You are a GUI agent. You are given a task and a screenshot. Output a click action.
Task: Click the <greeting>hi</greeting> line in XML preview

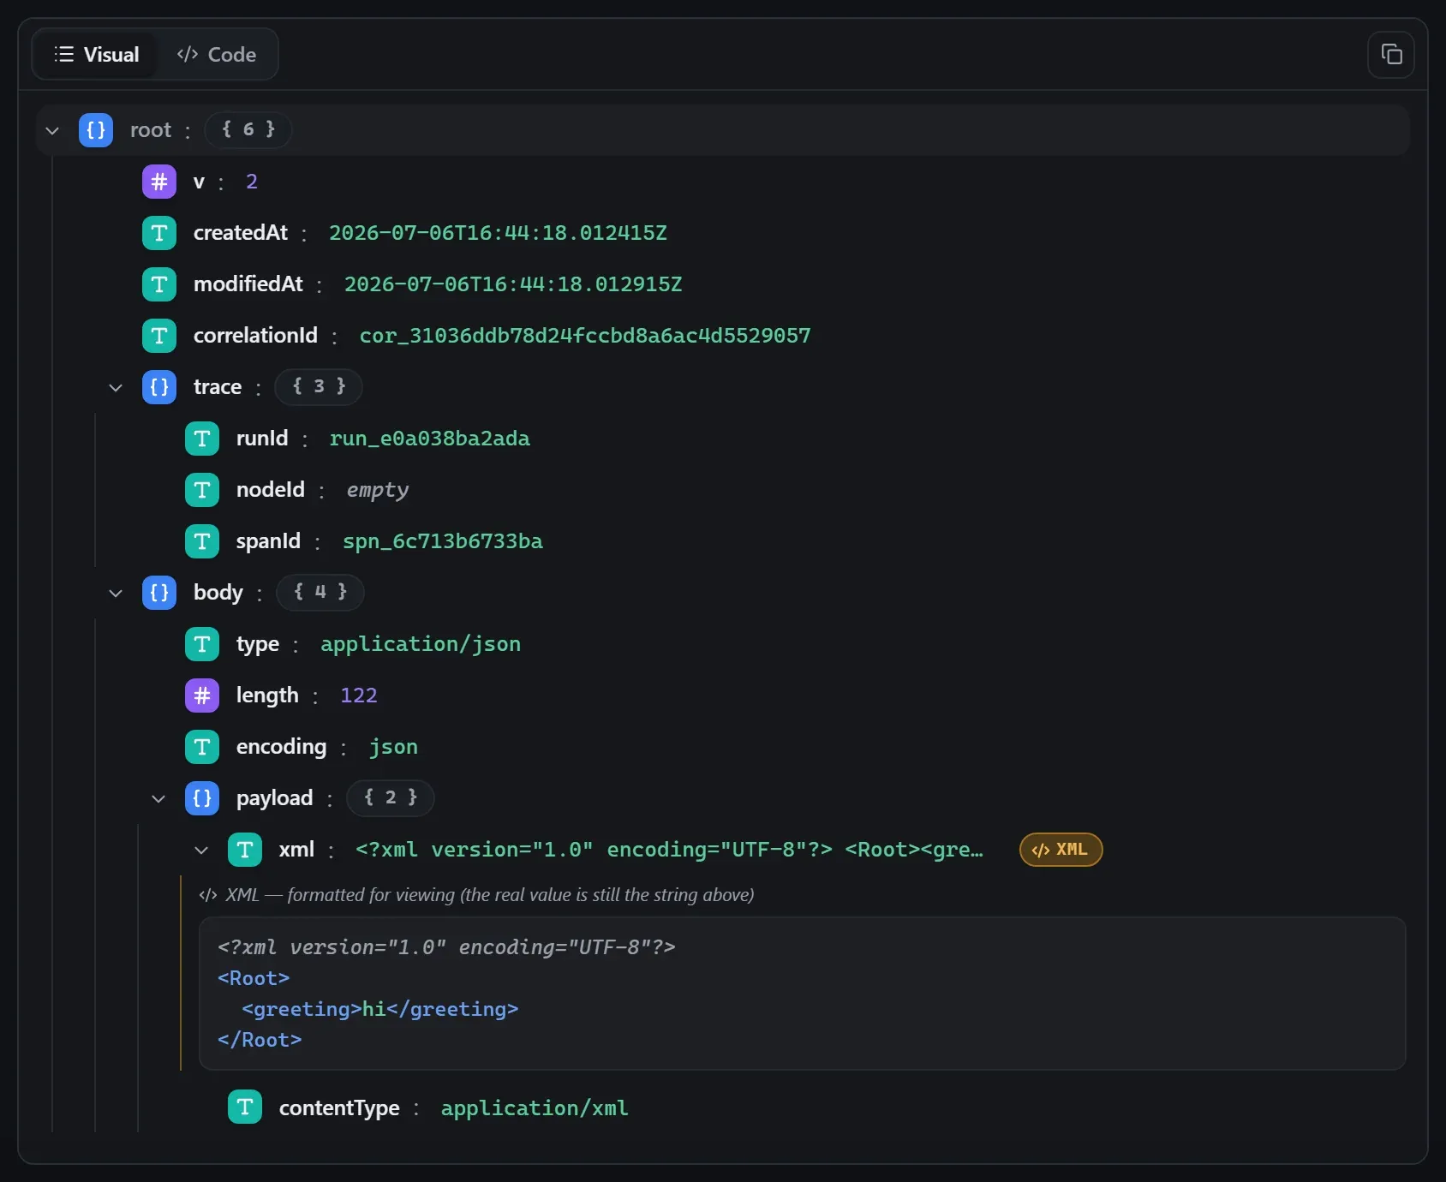380,1009
